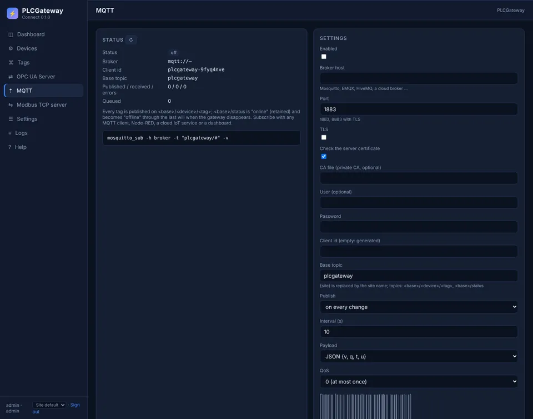Open the Publish mode dropdown
533x419 pixels.
419,307
